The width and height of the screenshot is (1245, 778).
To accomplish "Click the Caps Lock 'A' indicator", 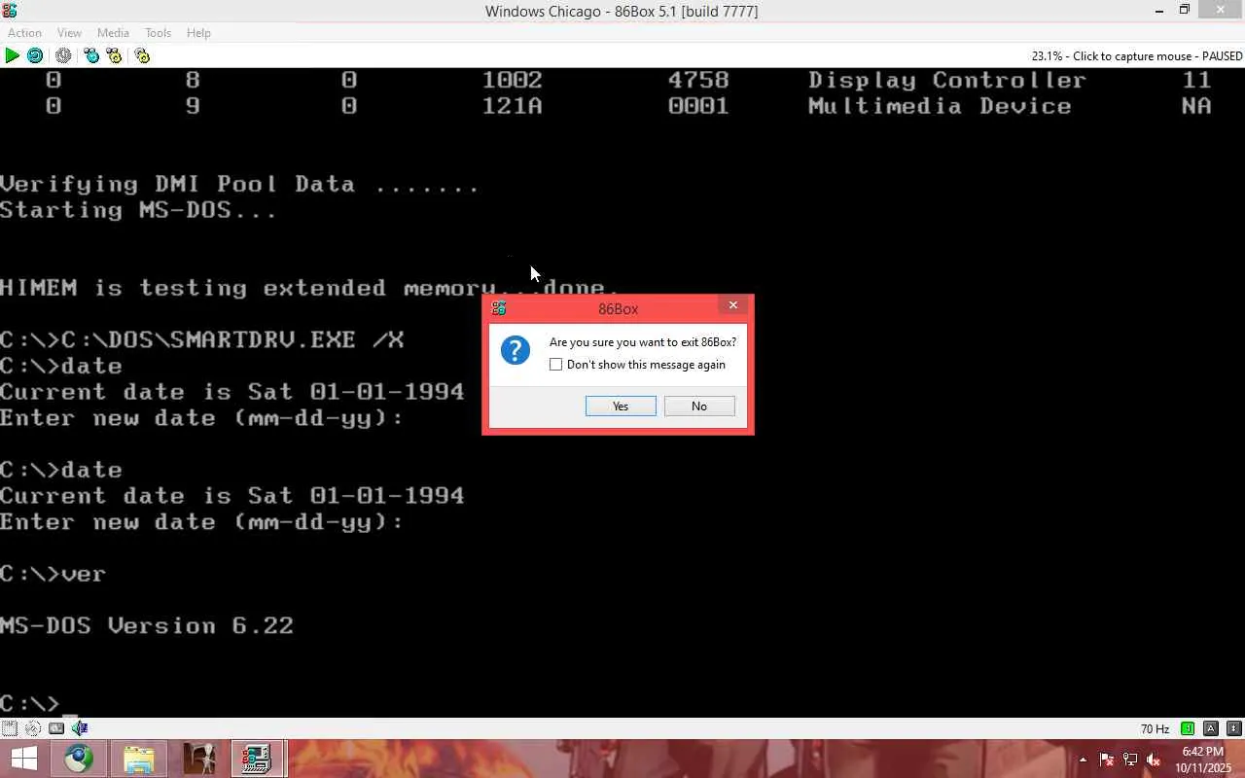I will tap(1211, 728).
